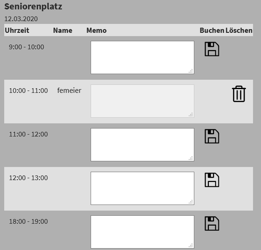Book the 9:00 - 10:00 slot with save icon
The width and height of the screenshot is (261, 250).
pyautogui.click(x=212, y=49)
